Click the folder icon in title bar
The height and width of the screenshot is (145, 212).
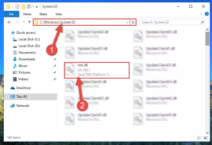(8, 6)
